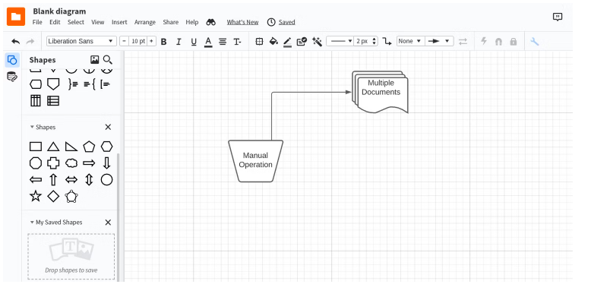The image size is (591, 300).
Task: Open the Select menu
Action: (x=76, y=22)
